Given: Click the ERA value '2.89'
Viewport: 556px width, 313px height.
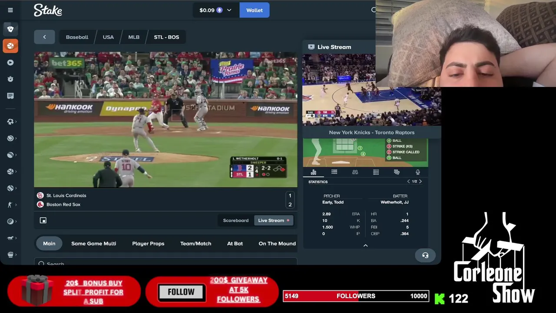Looking at the screenshot, I should coord(327,214).
